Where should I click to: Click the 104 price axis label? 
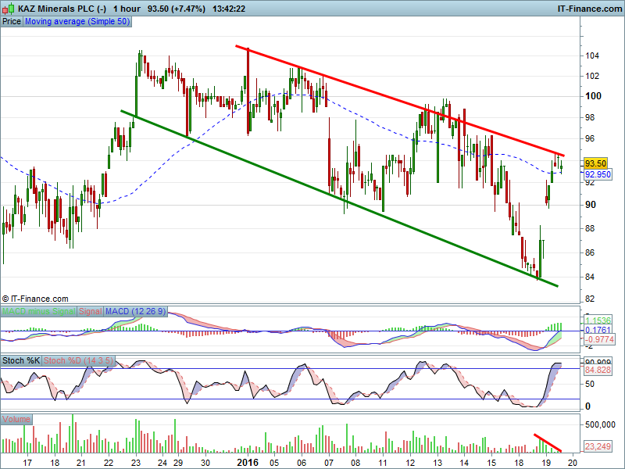592,55
